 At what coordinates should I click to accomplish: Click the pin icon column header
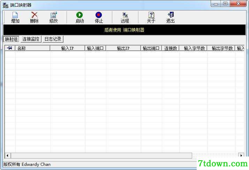pyautogui.click(x=10, y=48)
